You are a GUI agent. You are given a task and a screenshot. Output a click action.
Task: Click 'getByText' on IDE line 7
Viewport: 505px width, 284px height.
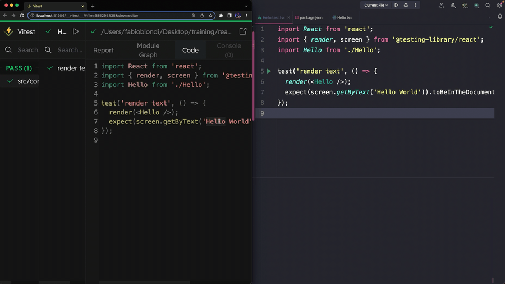353,92
